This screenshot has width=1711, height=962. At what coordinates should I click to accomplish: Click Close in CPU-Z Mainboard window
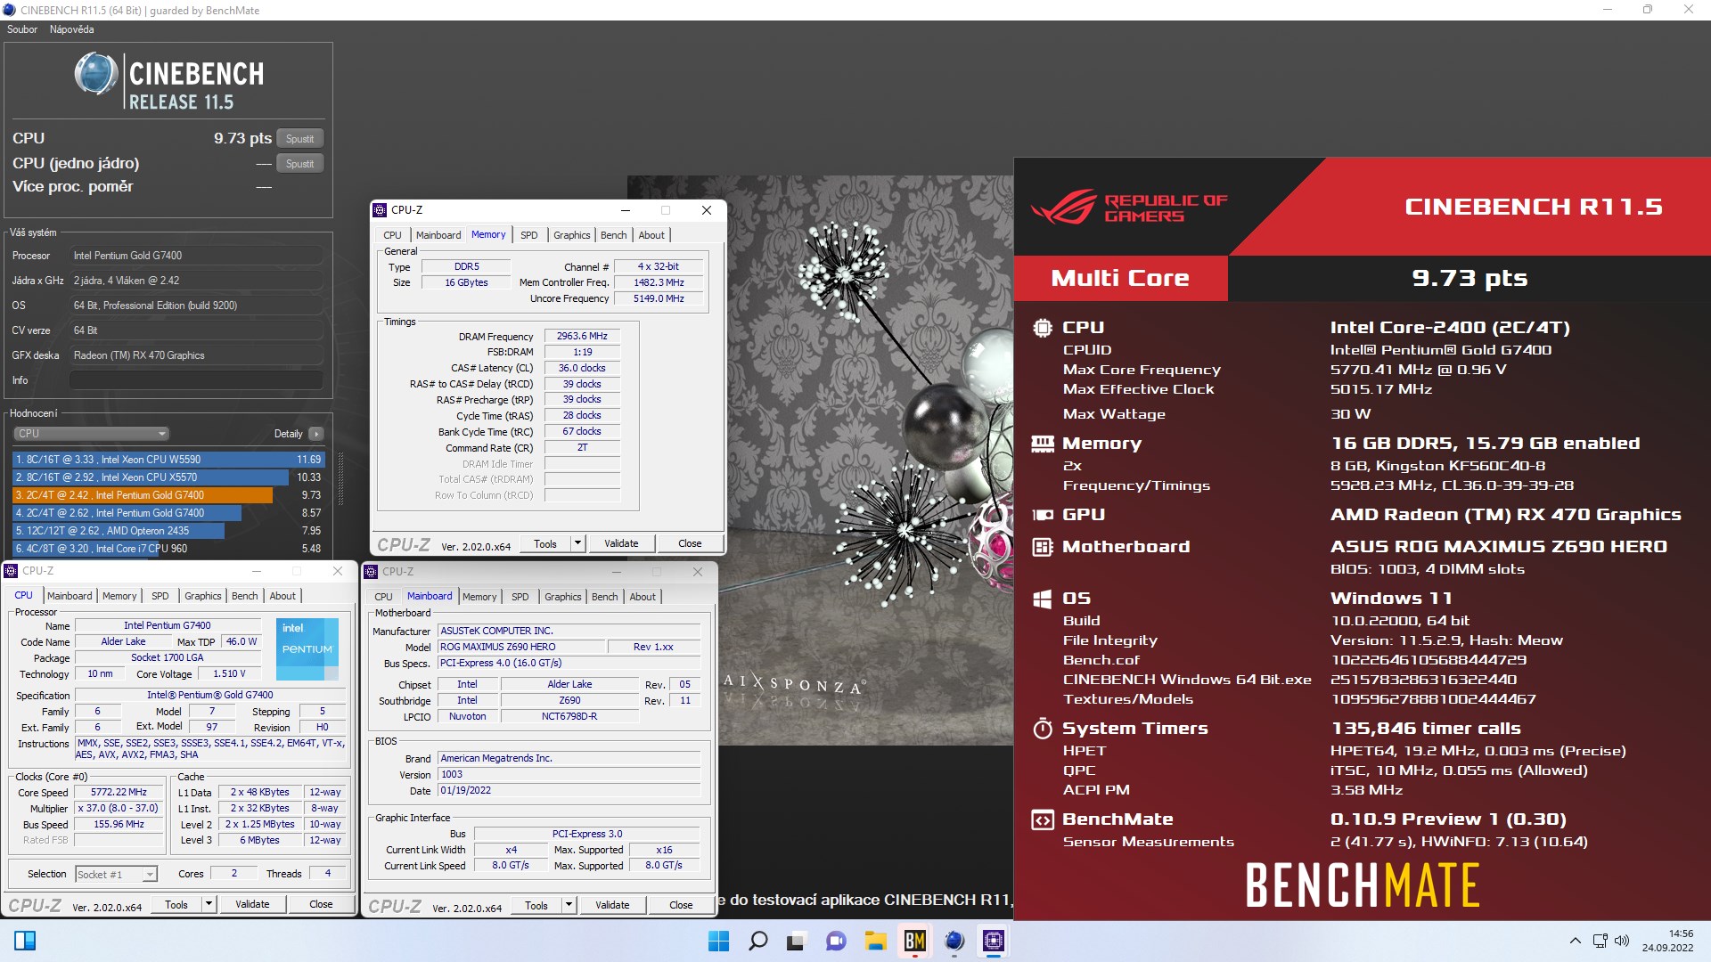coord(681,905)
